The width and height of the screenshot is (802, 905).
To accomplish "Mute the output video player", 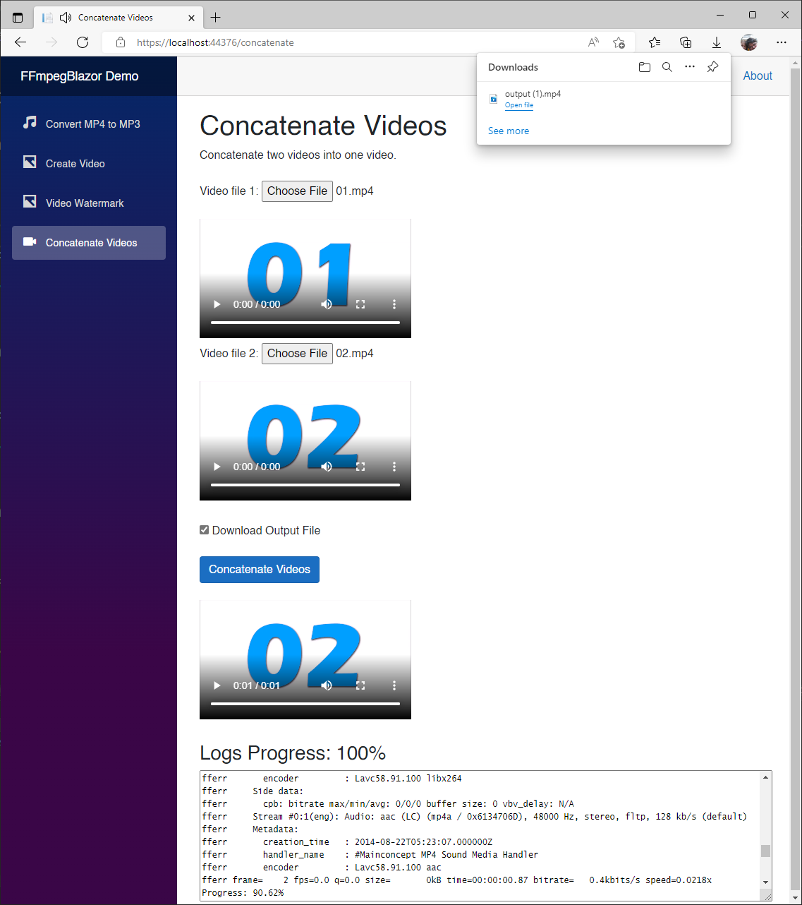I will click(x=327, y=685).
